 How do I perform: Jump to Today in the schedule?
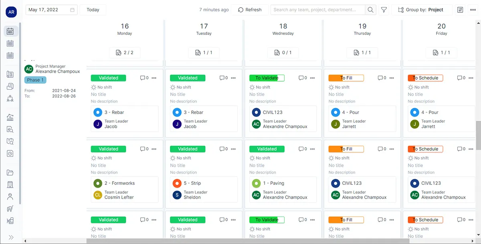point(93,10)
